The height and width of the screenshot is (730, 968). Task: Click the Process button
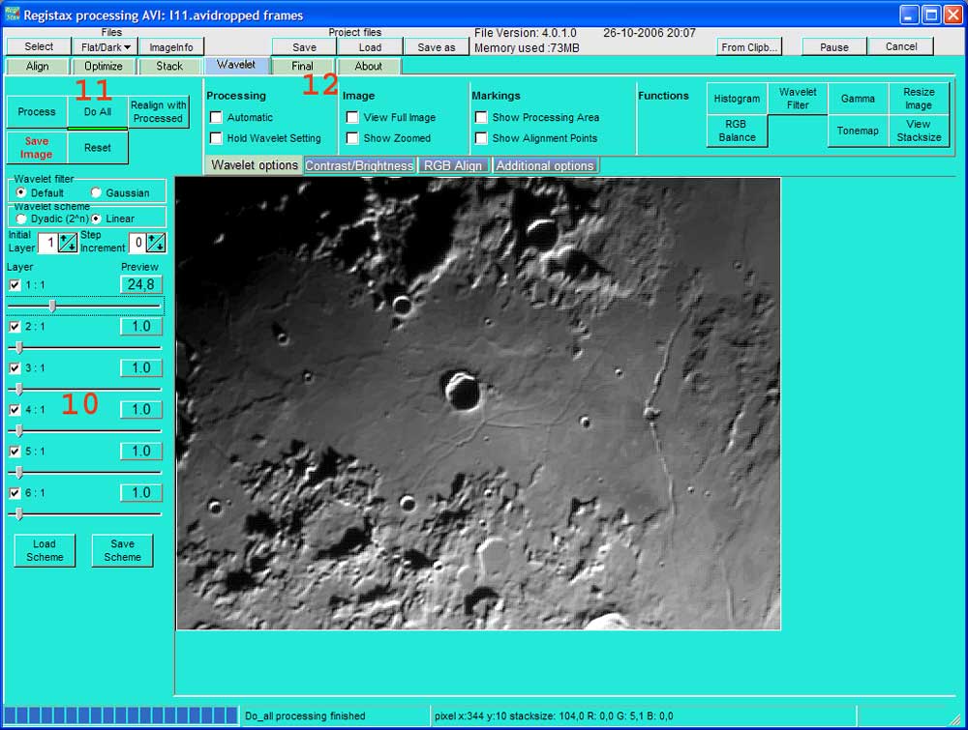(x=37, y=111)
